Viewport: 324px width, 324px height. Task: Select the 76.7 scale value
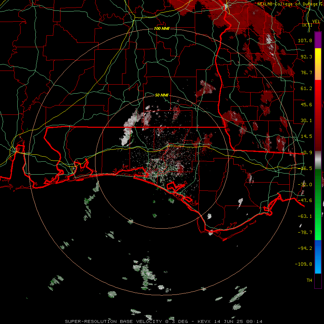tap(306, 72)
